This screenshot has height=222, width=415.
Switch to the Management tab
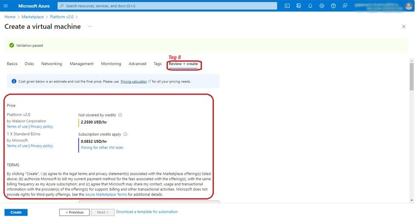pyautogui.click(x=81, y=64)
